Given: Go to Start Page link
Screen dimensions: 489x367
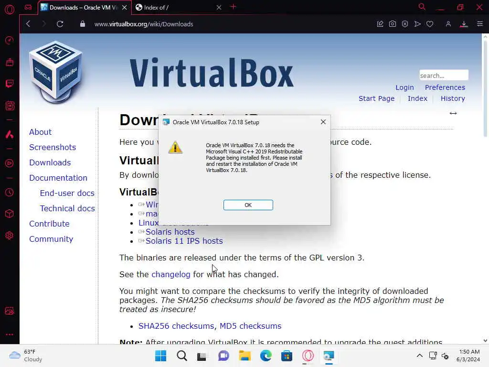Looking at the screenshot, I should [376, 98].
